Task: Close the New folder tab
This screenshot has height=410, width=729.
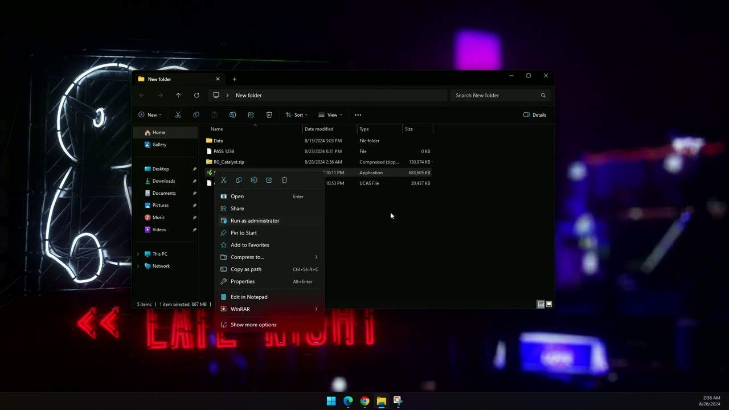Action: tap(218, 79)
